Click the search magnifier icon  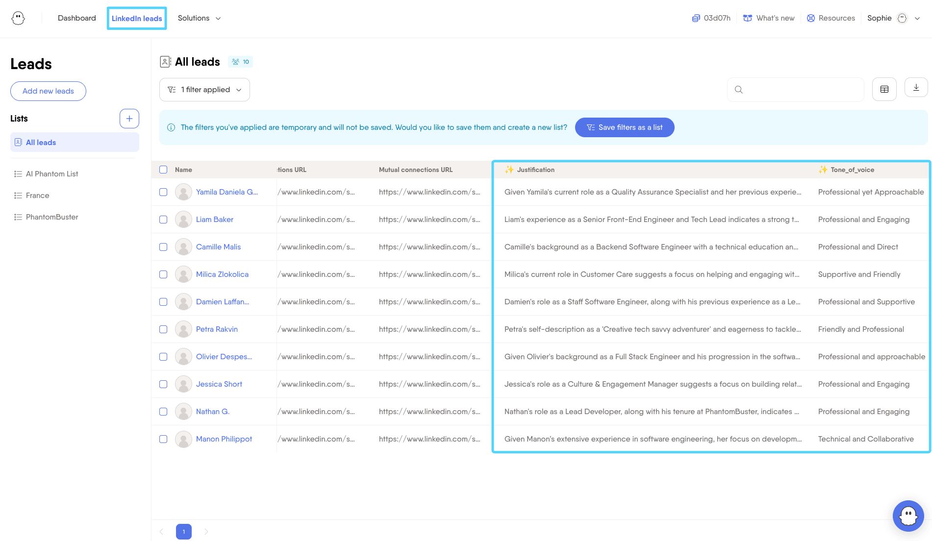click(x=738, y=90)
